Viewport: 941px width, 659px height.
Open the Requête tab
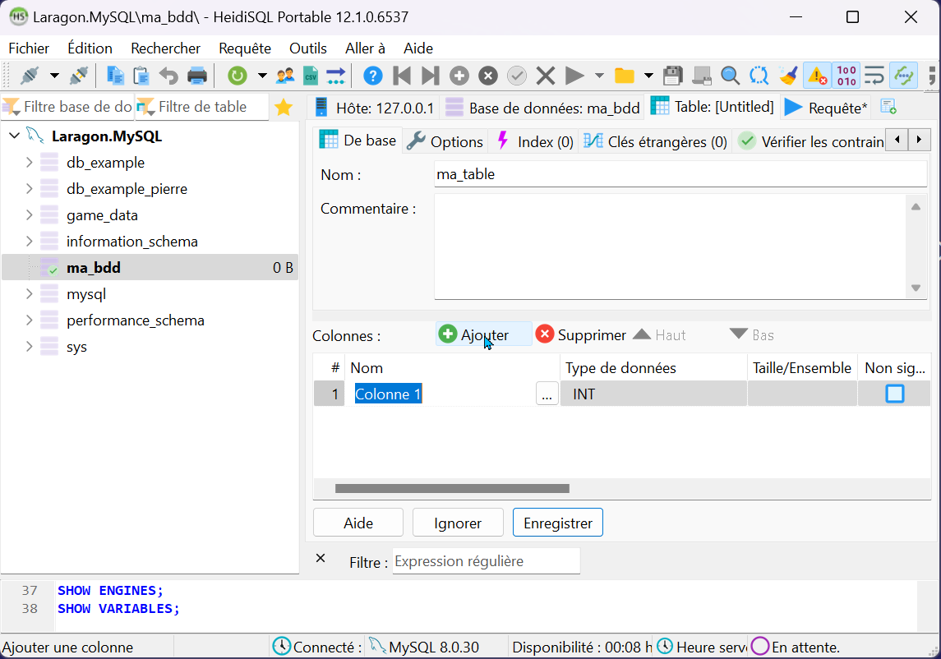(827, 108)
